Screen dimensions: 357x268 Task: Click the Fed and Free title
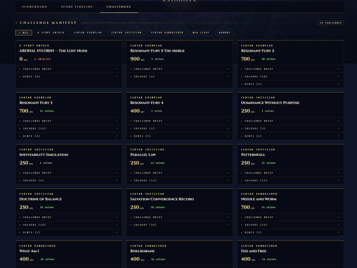(x=253, y=251)
